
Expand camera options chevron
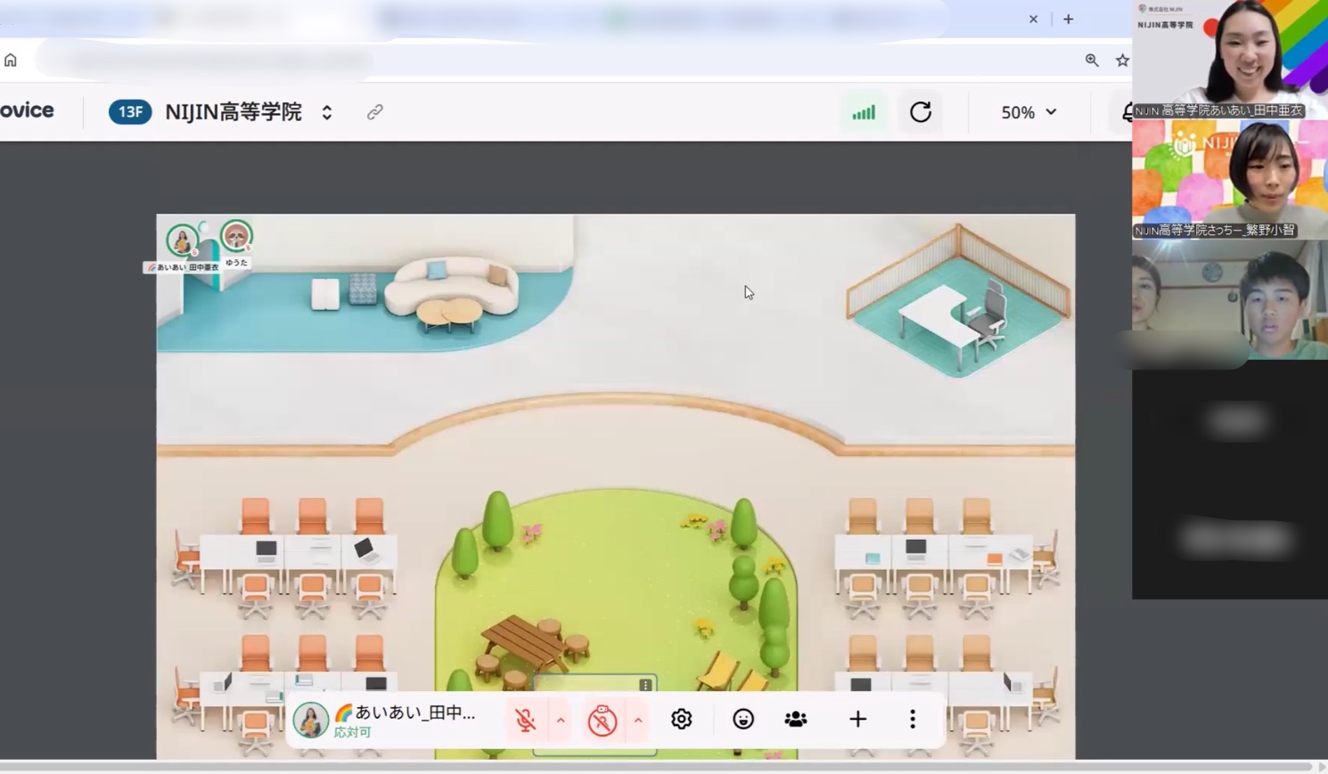(x=638, y=720)
